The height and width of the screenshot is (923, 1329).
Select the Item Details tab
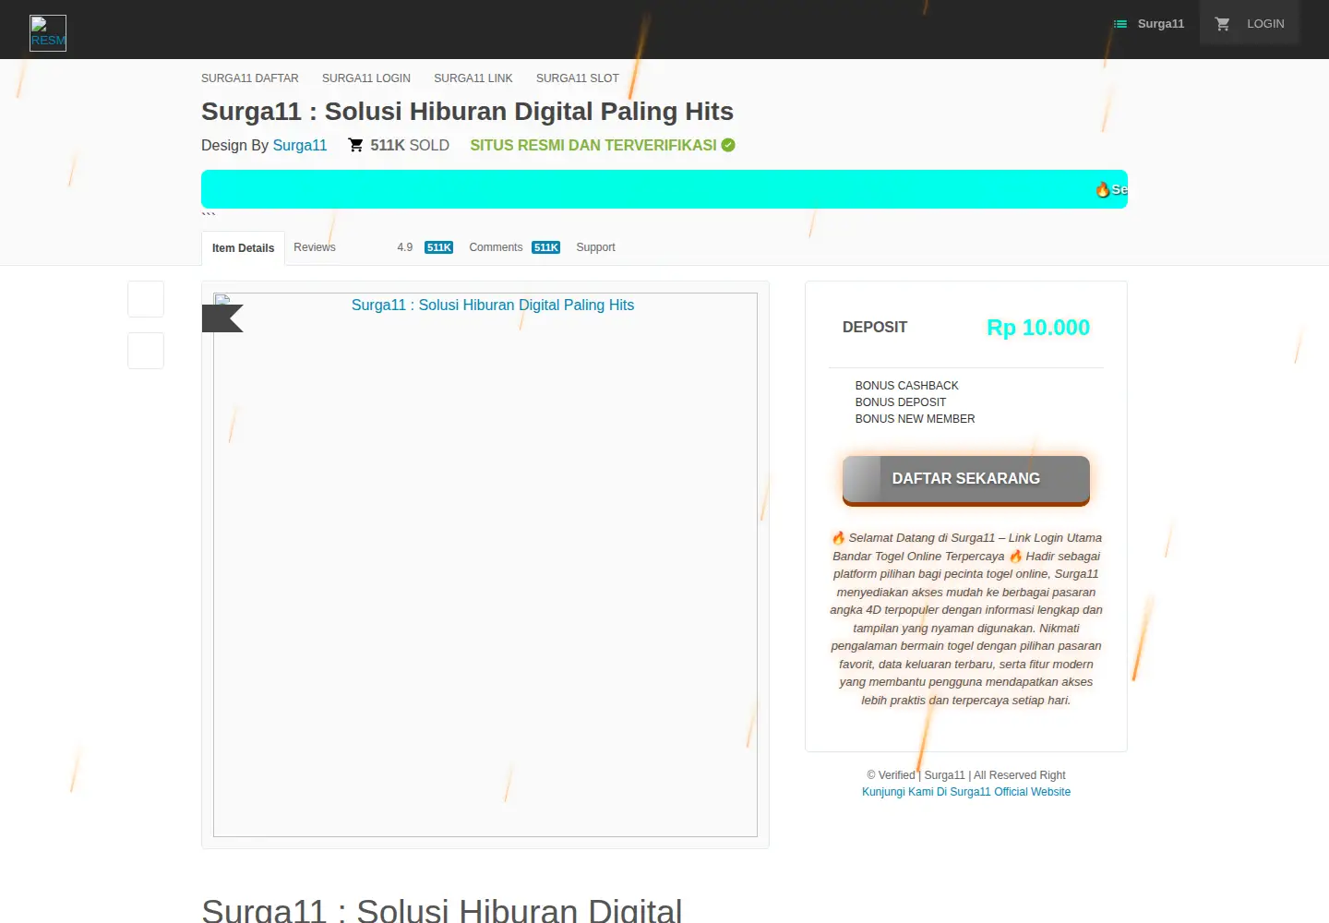pos(243,248)
